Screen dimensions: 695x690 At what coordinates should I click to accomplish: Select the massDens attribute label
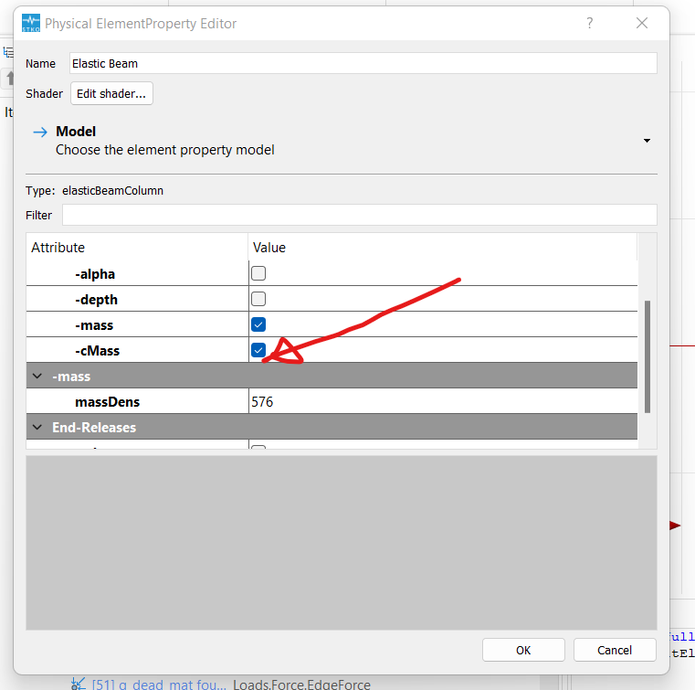click(x=107, y=402)
